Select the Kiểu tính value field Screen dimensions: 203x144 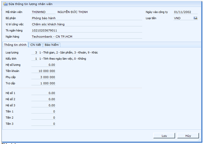[x=34, y=59]
